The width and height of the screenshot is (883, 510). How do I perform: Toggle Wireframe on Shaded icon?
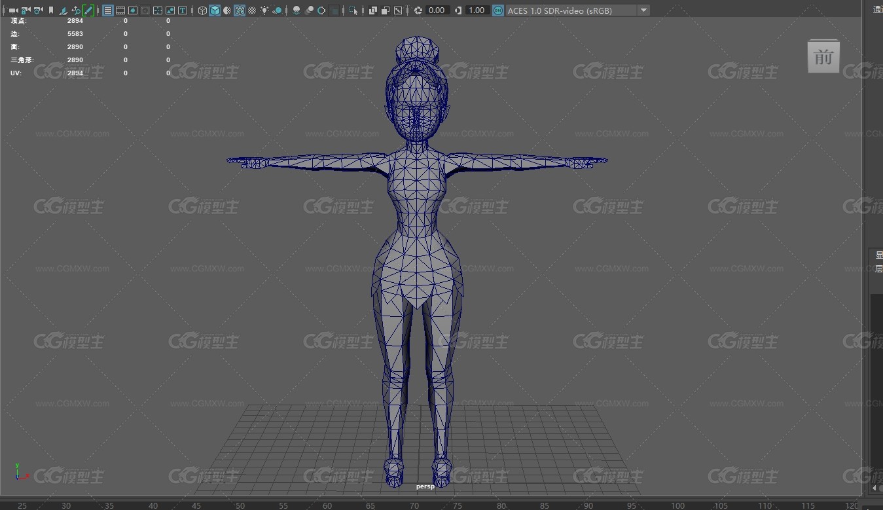click(x=240, y=10)
